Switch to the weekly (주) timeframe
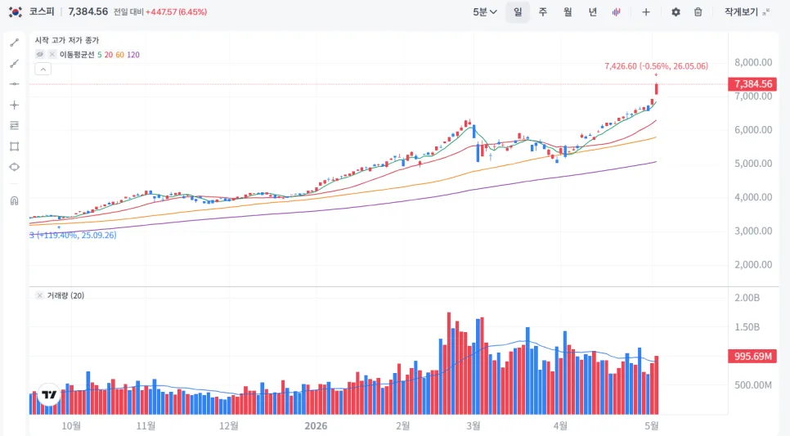790x436 pixels. click(x=543, y=12)
